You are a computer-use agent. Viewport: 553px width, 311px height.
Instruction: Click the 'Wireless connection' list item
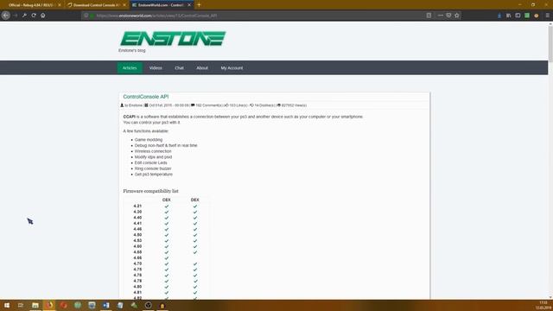pyautogui.click(x=153, y=151)
